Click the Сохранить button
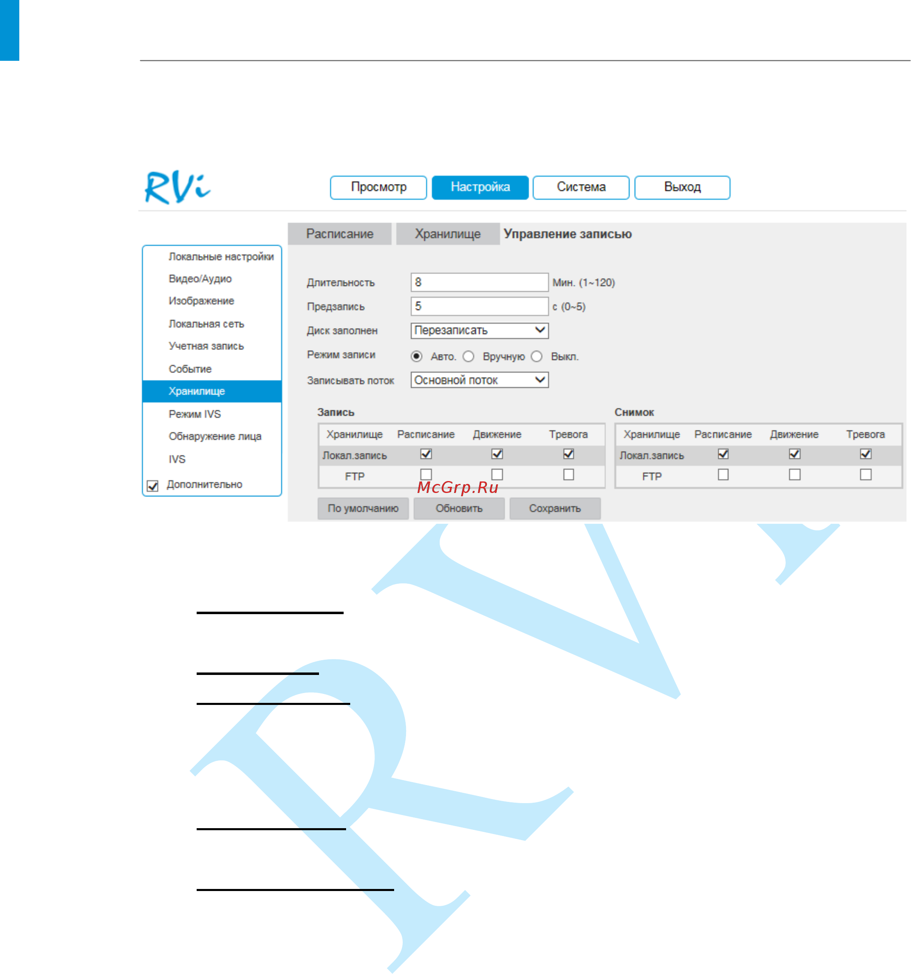 (555, 508)
